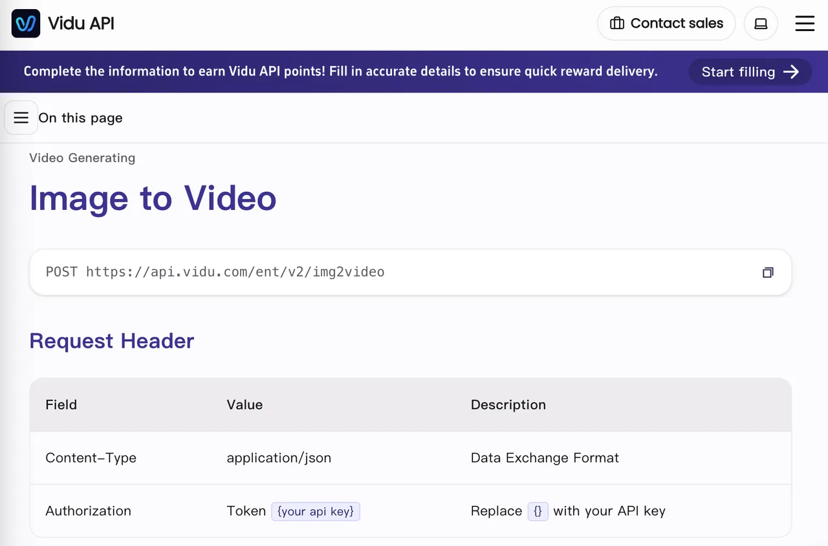Click the Vidu logo icon

coord(26,24)
